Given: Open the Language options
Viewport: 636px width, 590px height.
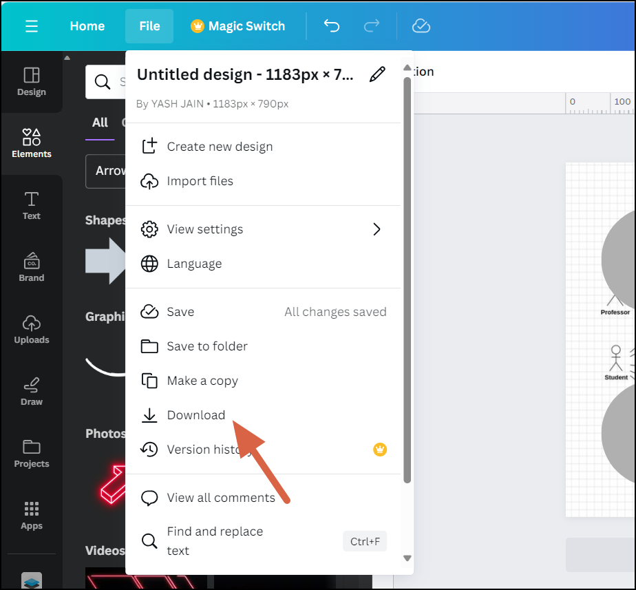Looking at the screenshot, I should [194, 263].
